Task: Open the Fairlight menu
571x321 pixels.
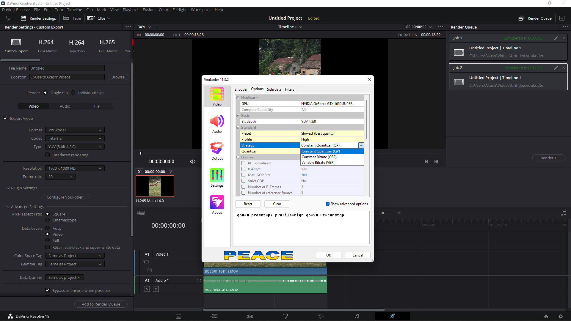Action: tap(179, 10)
